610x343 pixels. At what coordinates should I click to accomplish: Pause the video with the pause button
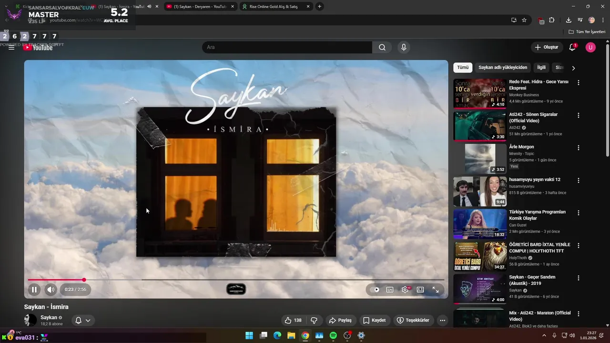(x=34, y=289)
